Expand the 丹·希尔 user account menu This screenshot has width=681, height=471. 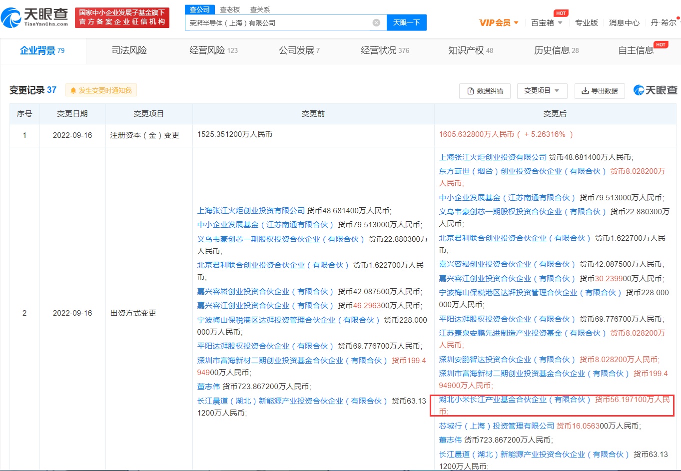tap(665, 22)
